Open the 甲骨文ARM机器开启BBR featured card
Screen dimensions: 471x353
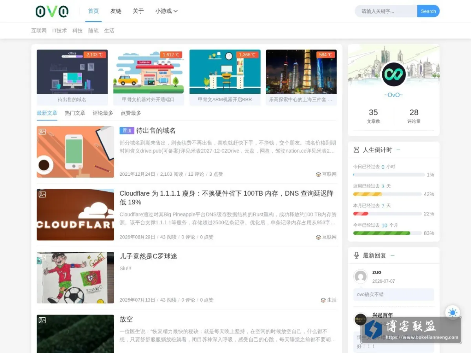point(225,77)
